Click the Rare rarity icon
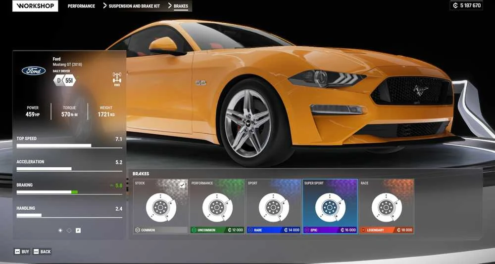The width and height of the screenshot is (495, 264). pos(250,230)
